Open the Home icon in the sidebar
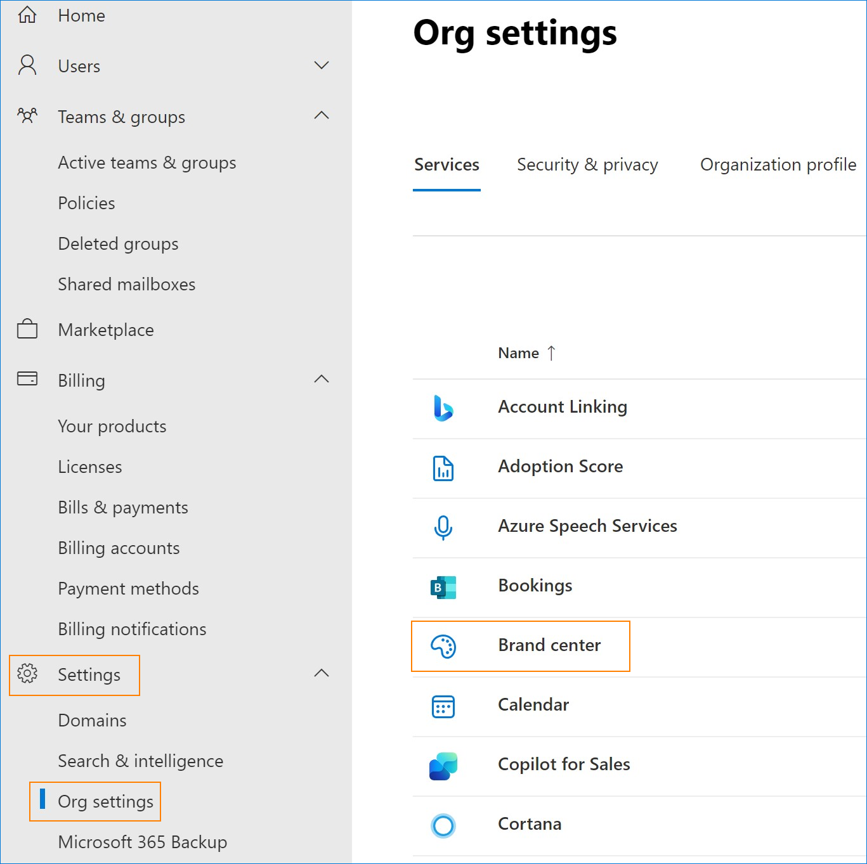The width and height of the screenshot is (867, 864). (27, 15)
